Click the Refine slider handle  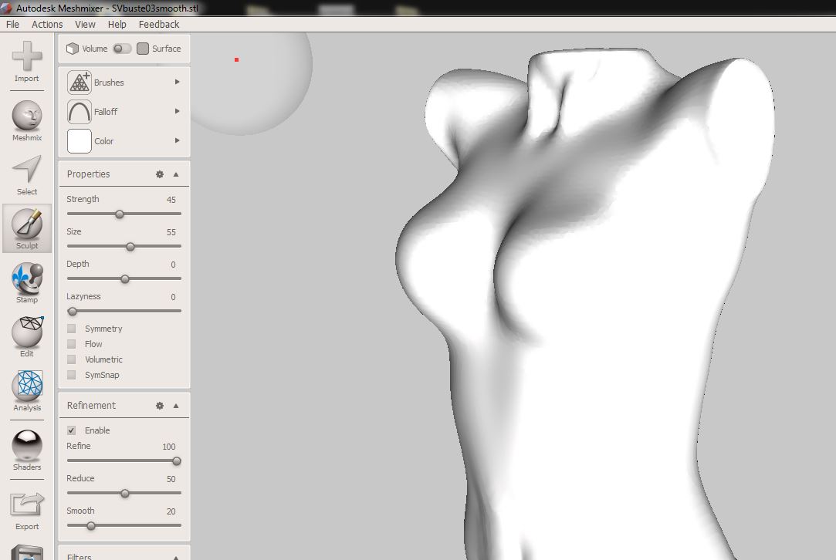tap(177, 461)
